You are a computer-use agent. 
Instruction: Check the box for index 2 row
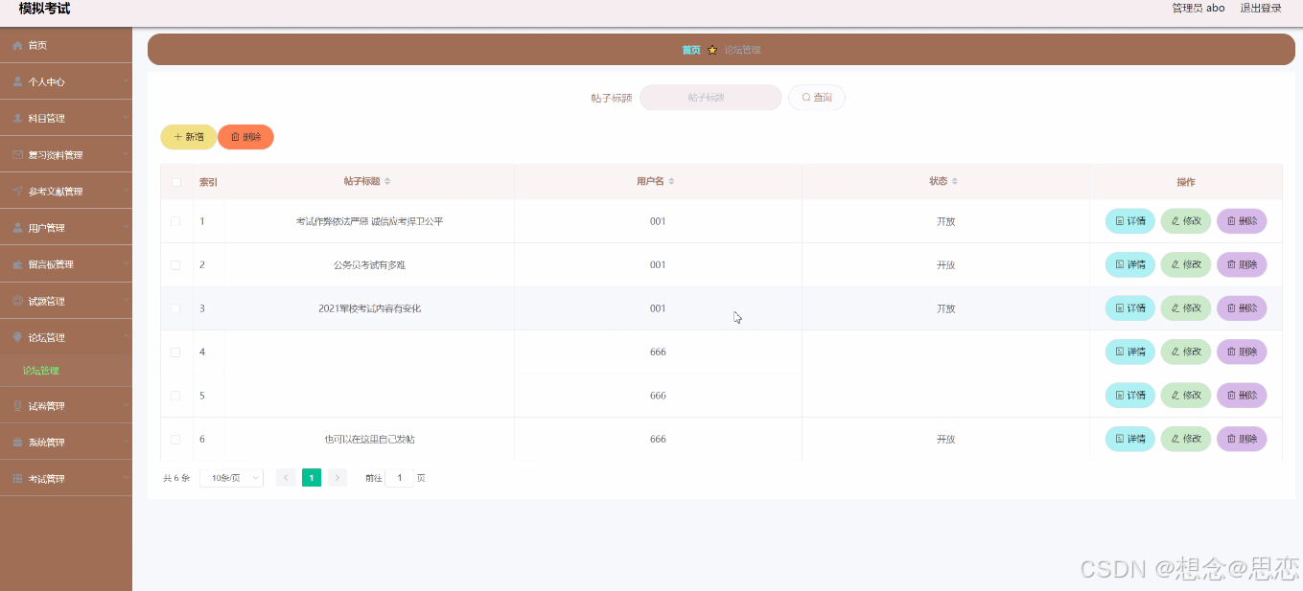coord(175,264)
